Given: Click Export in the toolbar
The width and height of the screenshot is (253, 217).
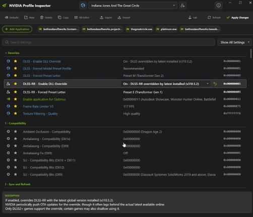Looking at the screenshot, I should 106,18.
